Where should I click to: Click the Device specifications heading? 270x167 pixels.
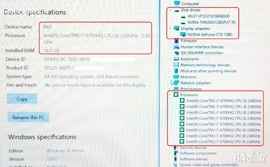(x=35, y=12)
